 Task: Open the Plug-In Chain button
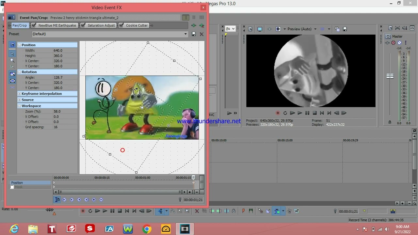(x=194, y=25)
